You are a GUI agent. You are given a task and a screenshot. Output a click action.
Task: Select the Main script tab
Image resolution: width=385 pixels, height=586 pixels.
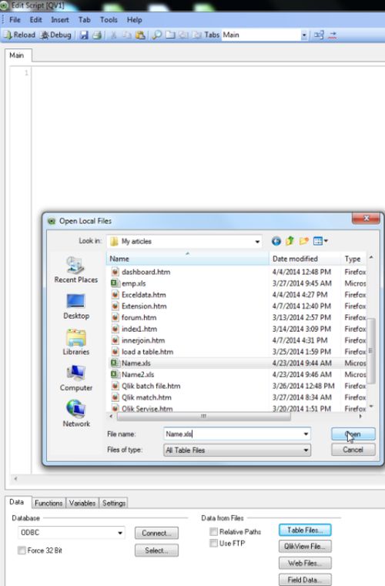pos(17,55)
